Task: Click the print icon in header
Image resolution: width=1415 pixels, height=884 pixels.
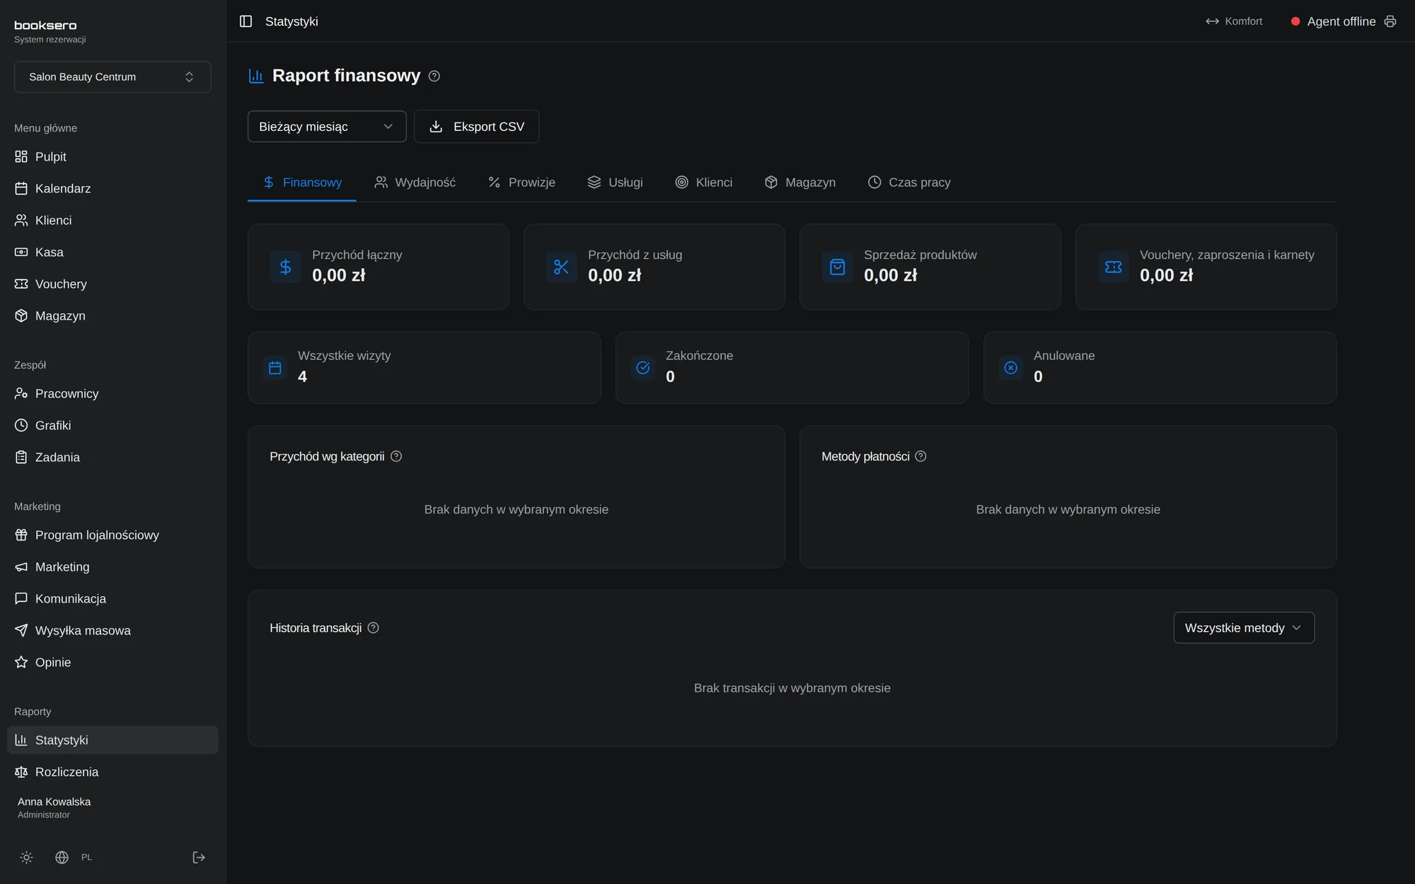Action: point(1390,21)
